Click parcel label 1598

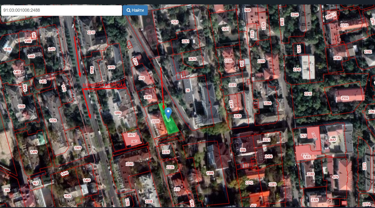coord(210,173)
